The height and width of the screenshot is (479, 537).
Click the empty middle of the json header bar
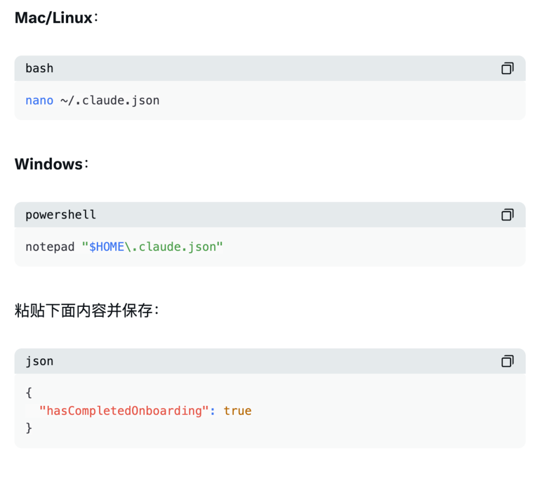tap(268, 362)
